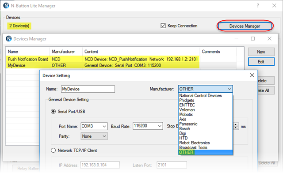Maximize the Devices Manager window
The height and width of the screenshot is (173, 283).
(x=253, y=38)
